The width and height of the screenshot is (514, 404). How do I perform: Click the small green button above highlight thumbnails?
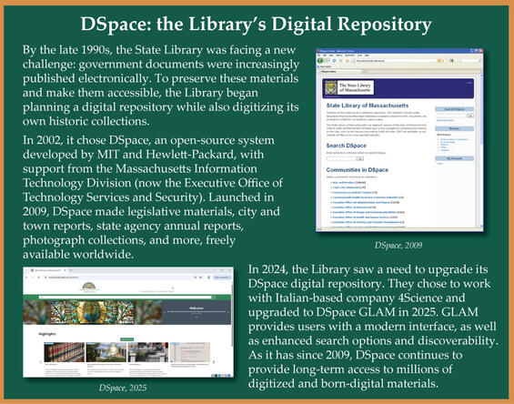[x=126, y=339]
